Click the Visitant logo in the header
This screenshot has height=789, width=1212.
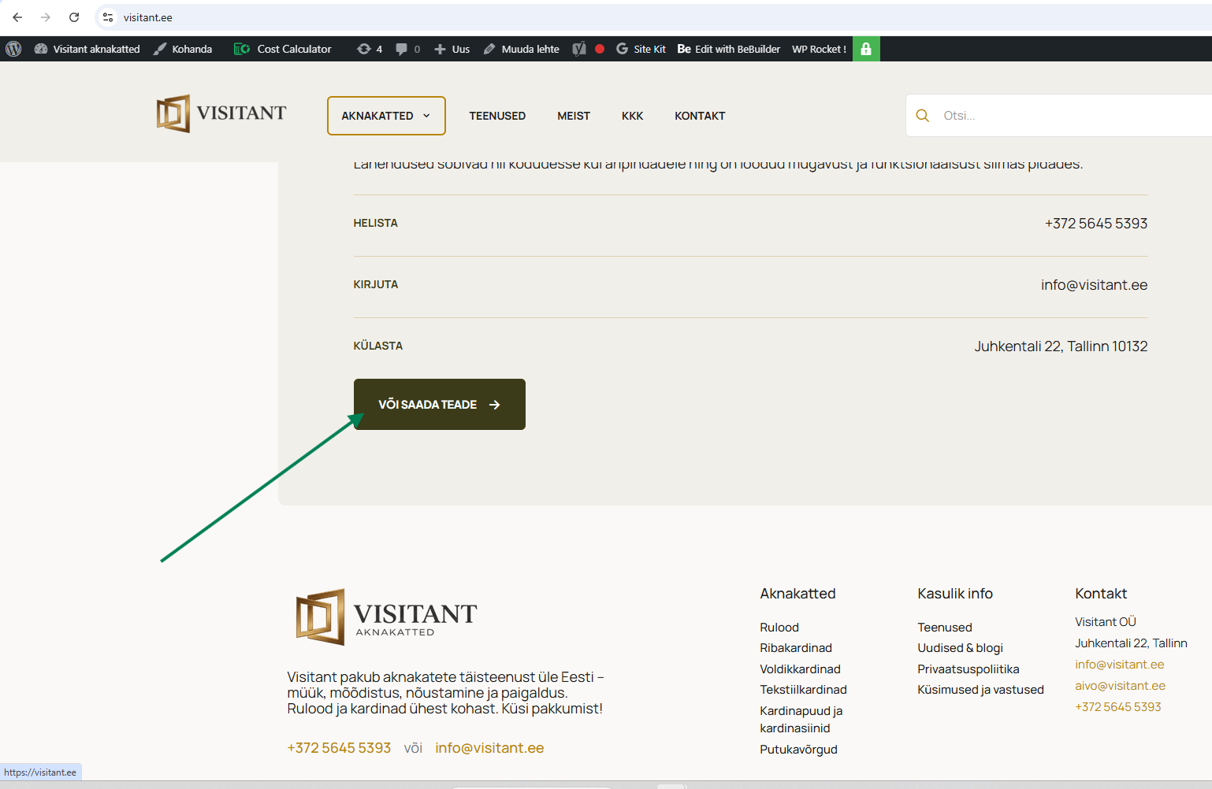click(221, 114)
